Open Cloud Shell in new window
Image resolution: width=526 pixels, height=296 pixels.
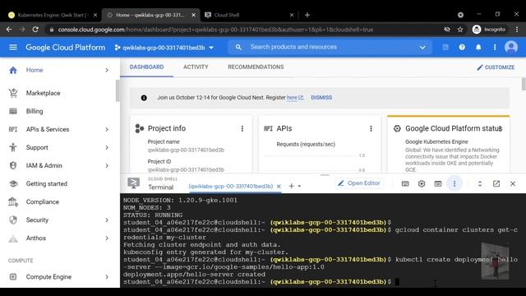point(496,183)
